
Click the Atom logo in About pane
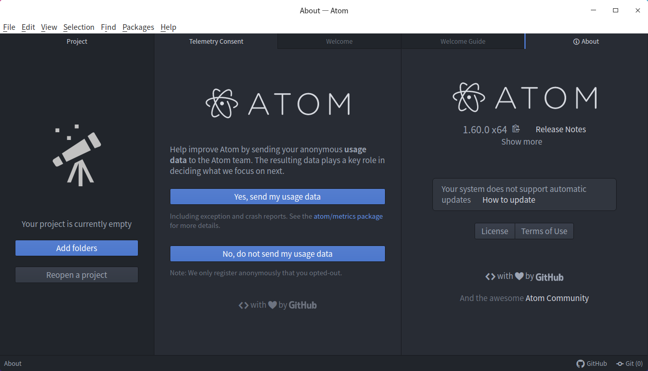(524, 97)
